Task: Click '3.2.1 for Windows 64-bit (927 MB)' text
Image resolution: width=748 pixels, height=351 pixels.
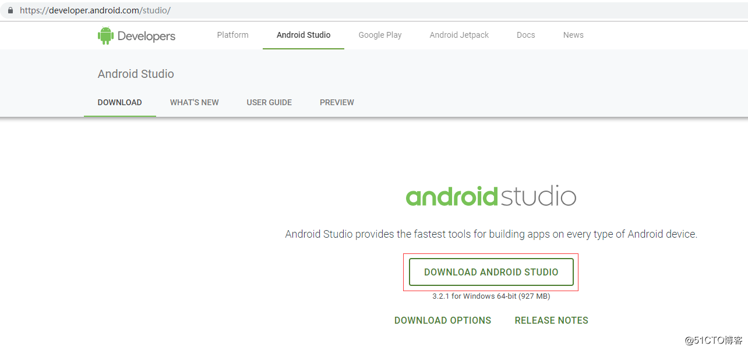Action: click(491, 296)
